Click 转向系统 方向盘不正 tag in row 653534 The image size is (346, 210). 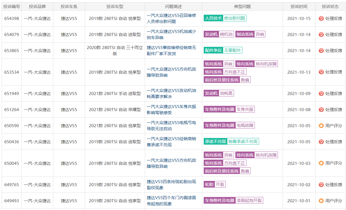[x=225, y=72]
